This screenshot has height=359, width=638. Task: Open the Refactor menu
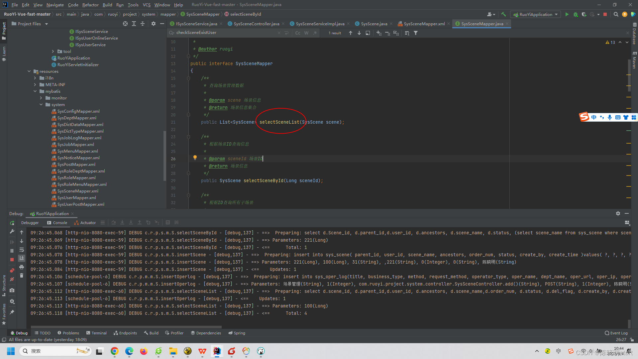click(90, 5)
